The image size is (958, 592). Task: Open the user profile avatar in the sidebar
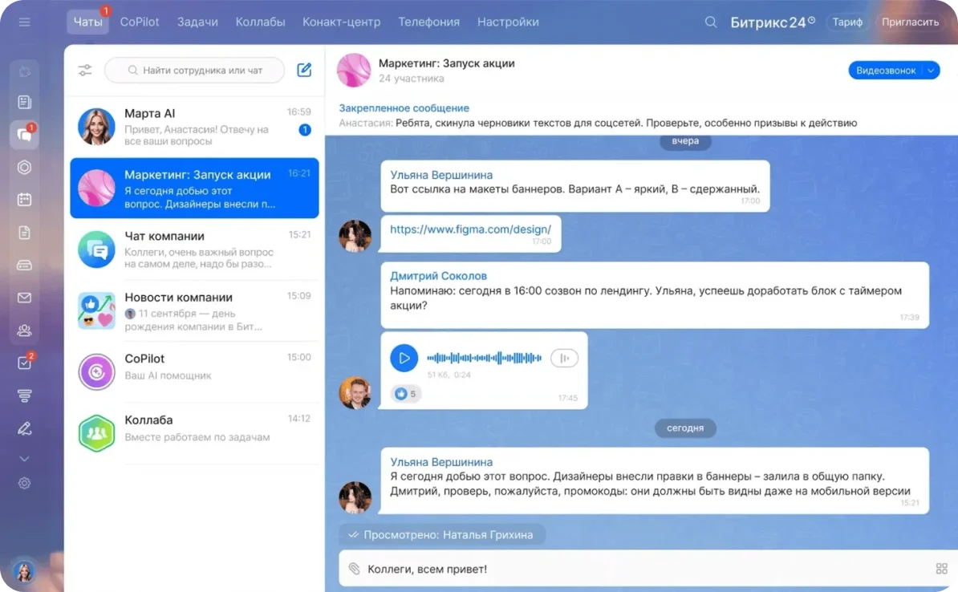(x=24, y=572)
